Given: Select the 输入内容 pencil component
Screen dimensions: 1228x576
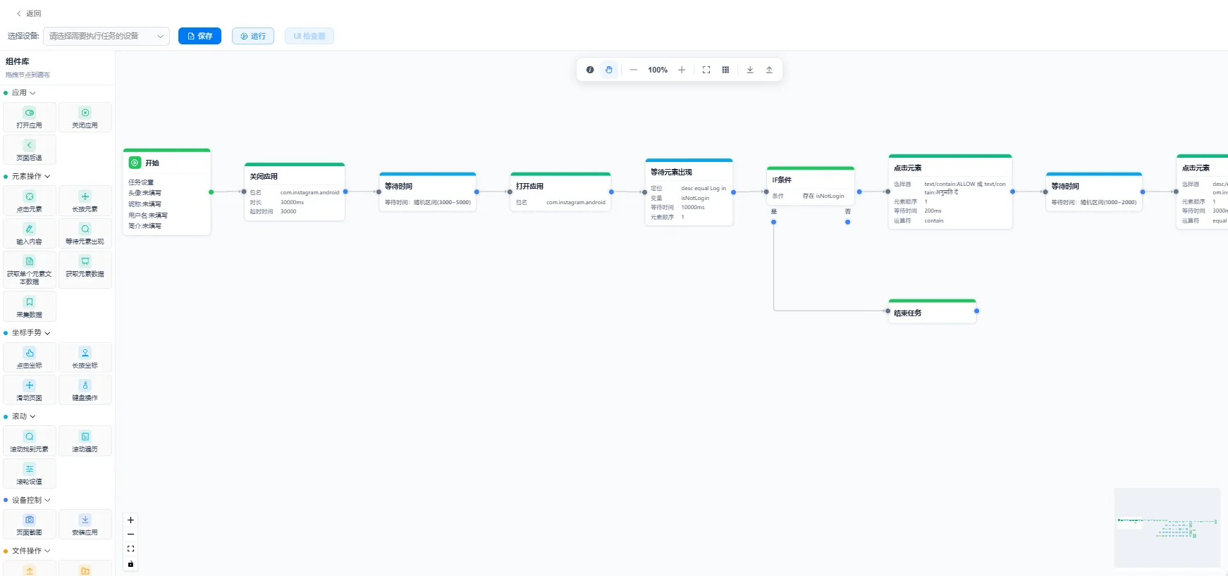Looking at the screenshot, I should (x=30, y=233).
